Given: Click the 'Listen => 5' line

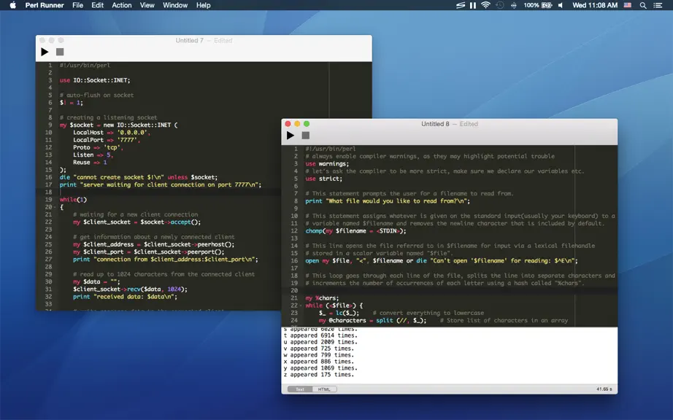Looking at the screenshot, I should pyautogui.click(x=93, y=155).
